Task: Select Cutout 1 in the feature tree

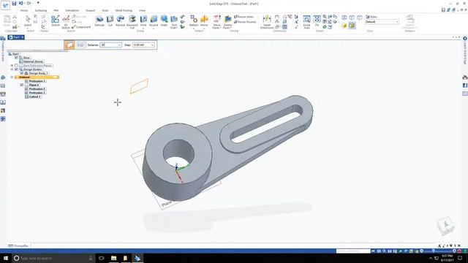Action: pos(33,96)
